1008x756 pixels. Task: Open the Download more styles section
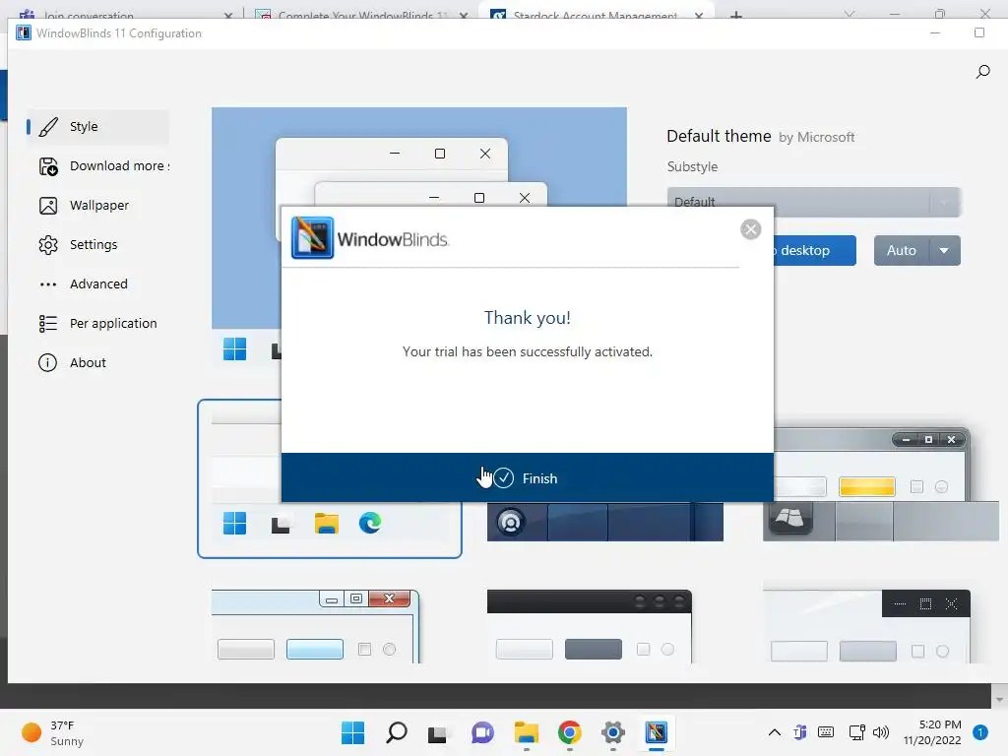pos(97,165)
